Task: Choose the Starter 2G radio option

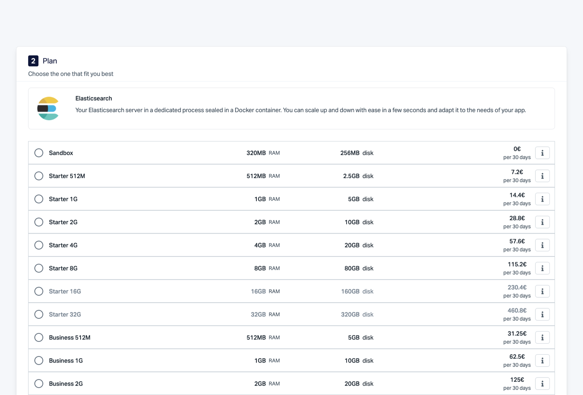Action: tap(39, 222)
